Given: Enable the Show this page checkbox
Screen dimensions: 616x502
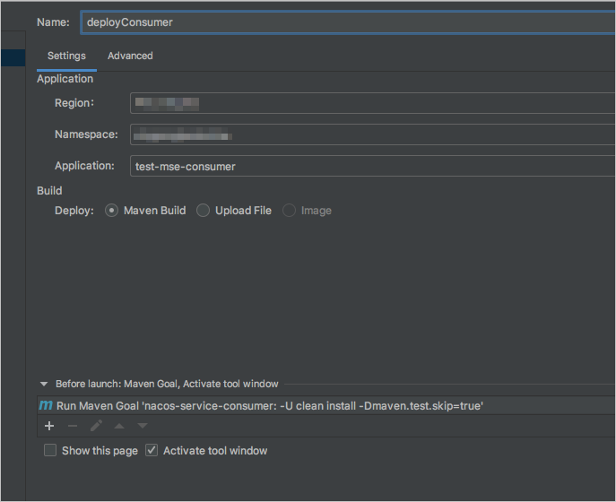Looking at the screenshot, I should pyautogui.click(x=50, y=450).
